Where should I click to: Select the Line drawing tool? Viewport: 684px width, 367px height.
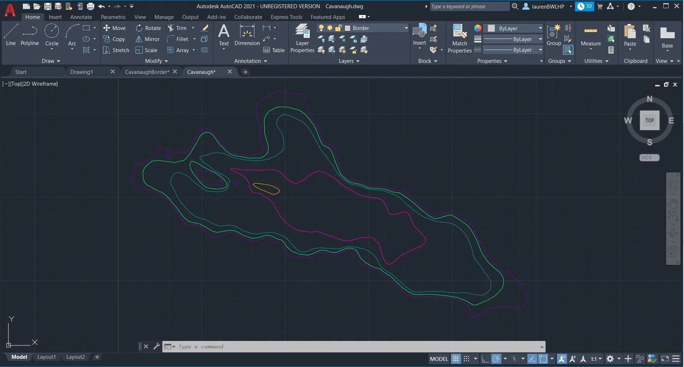[10, 34]
